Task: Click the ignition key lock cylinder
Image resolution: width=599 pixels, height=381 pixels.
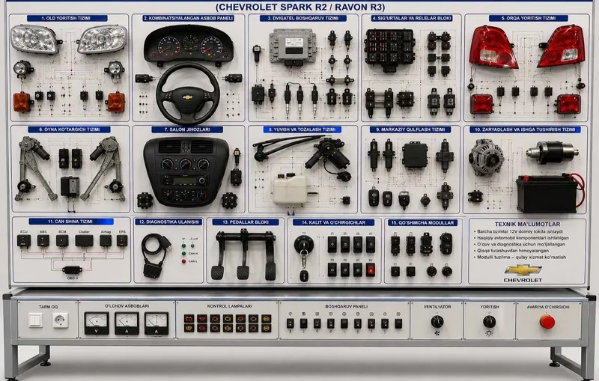Action: pos(304,244)
